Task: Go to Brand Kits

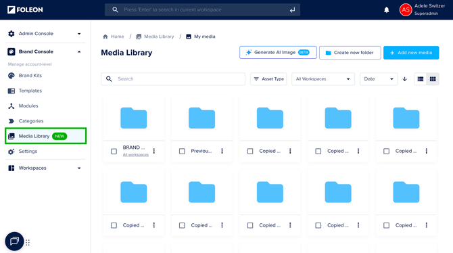Action: pyautogui.click(x=30, y=76)
